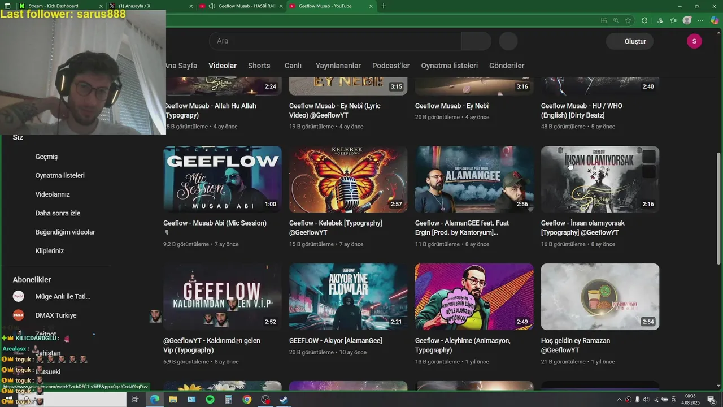The width and height of the screenshot is (723, 407).
Task: Open a new browser tab
Action: [x=384, y=6]
